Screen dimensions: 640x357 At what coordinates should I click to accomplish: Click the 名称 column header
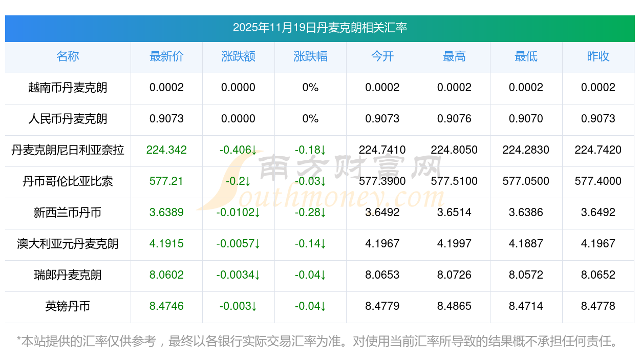68,56
